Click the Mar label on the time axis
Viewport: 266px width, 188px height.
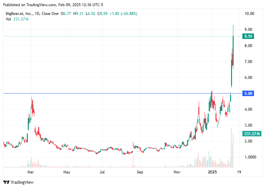pyautogui.click(x=30, y=172)
